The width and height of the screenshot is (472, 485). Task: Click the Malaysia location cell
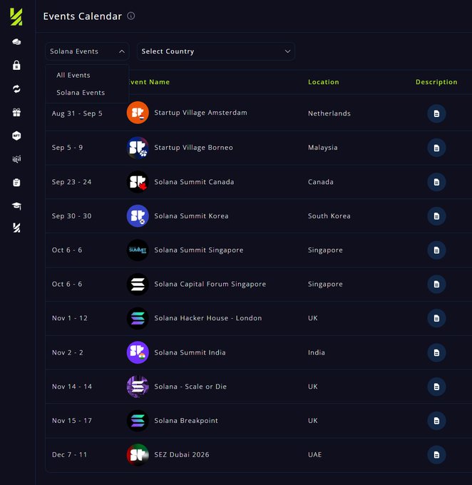tap(322, 148)
